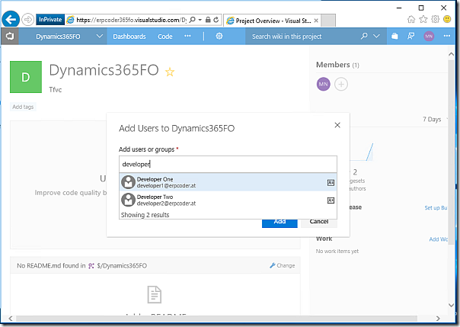Click the MN member avatar under Members
This screenshot has height=327, width=460.
[323, 85]
